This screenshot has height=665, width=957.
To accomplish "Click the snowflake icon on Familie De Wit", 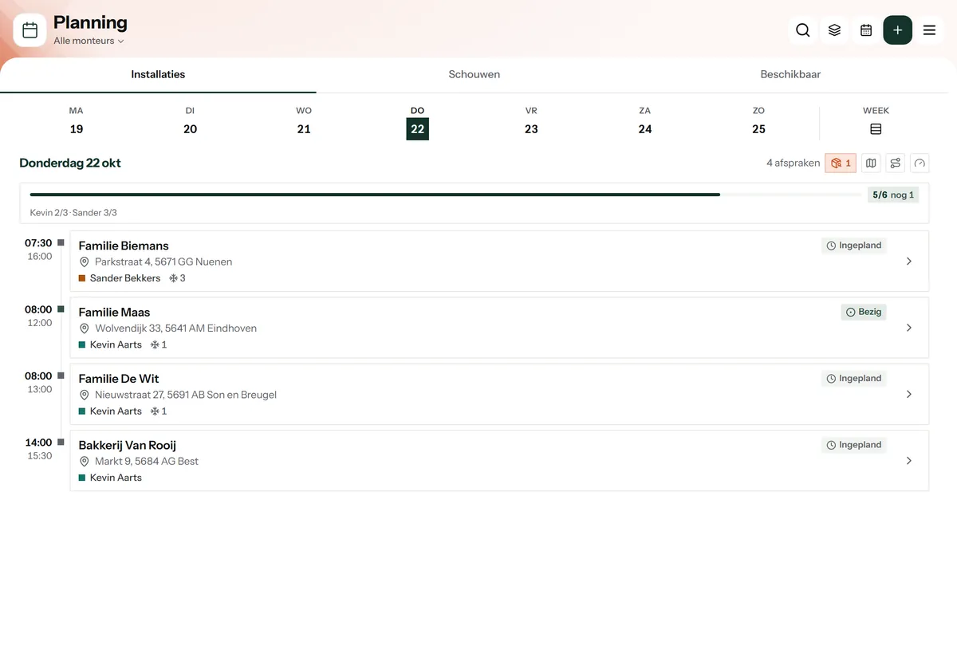I will point(155,411).
